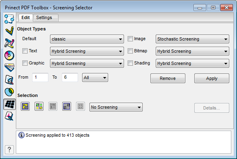The height and width of the screenshot is (159, 237).
Task: Click the Apply button
Action: (212, 78)
